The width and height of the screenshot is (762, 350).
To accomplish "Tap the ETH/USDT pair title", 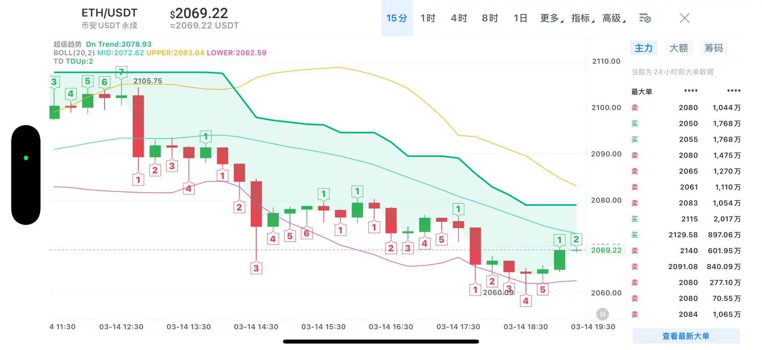I will click(x=110, y=13).
